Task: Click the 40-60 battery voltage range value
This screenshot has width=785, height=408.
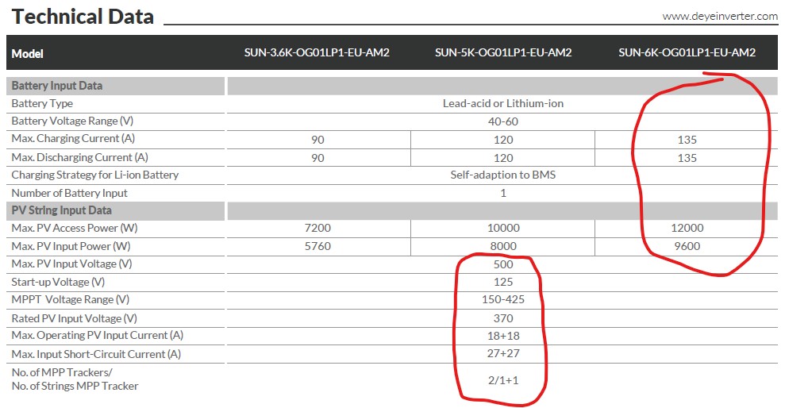Action: point(503,121)
